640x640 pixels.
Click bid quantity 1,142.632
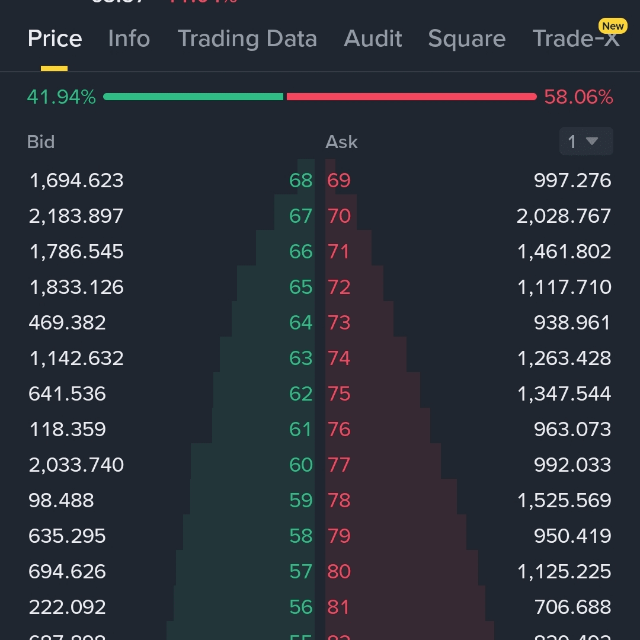(76, 358)
